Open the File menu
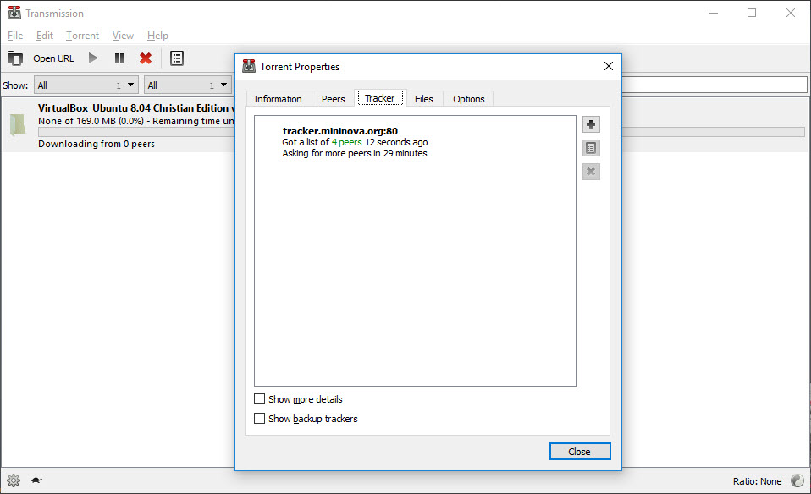The width and height of the screenshot is (811, 494). [15, 36]
